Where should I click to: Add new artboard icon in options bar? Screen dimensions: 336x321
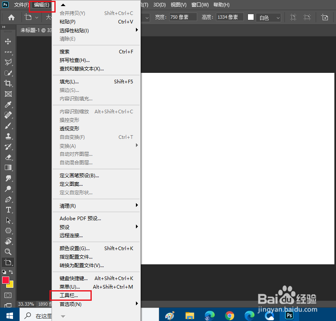click(x=324, y=17)
